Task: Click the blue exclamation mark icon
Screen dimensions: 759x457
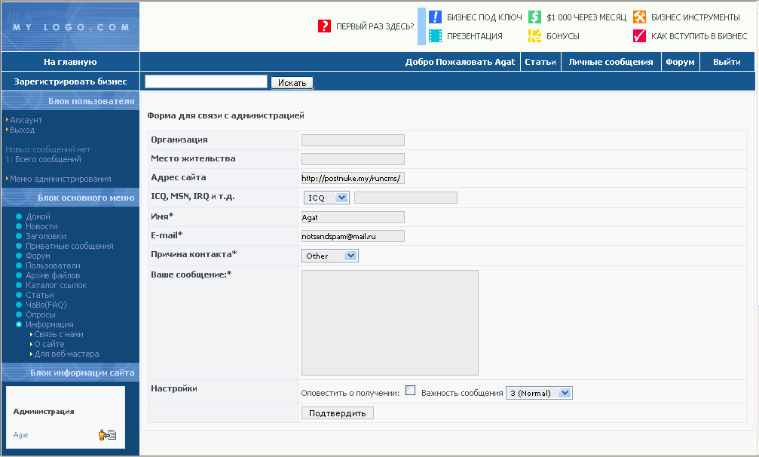Action: point(435,17)
